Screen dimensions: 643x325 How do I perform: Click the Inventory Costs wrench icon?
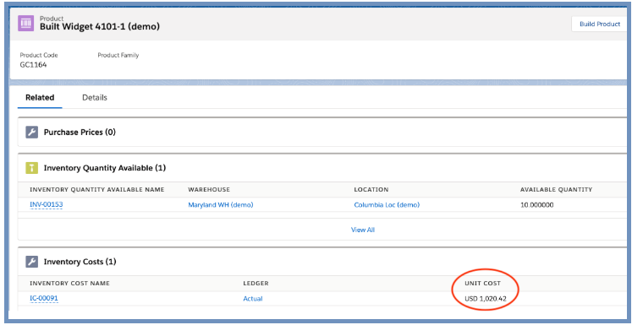31,262
